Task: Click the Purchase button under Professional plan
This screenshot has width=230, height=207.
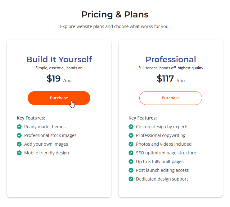Action: point(170,98)
